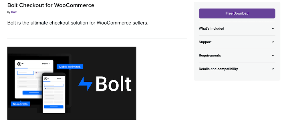Screen dimensions: 286x125
Task: Click the Free Download button
Action: point(237,13)
